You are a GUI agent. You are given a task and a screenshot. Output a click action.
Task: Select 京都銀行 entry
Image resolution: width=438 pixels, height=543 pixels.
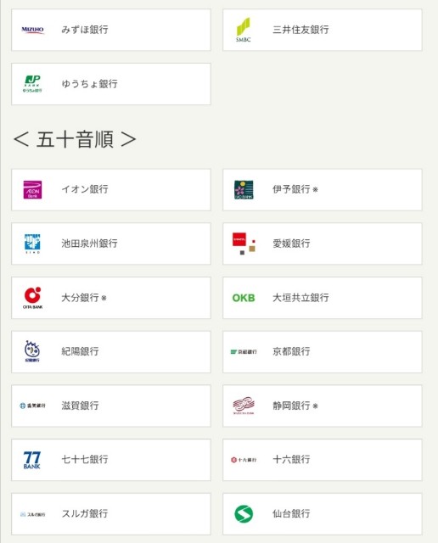coord(323,352)
